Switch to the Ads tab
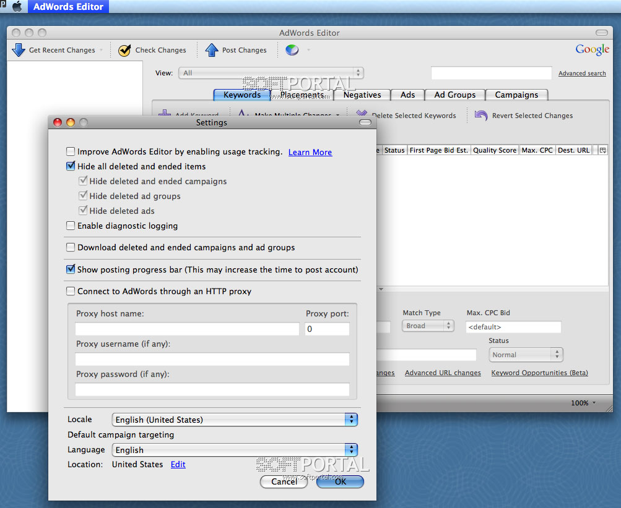 tap(407, 95)
